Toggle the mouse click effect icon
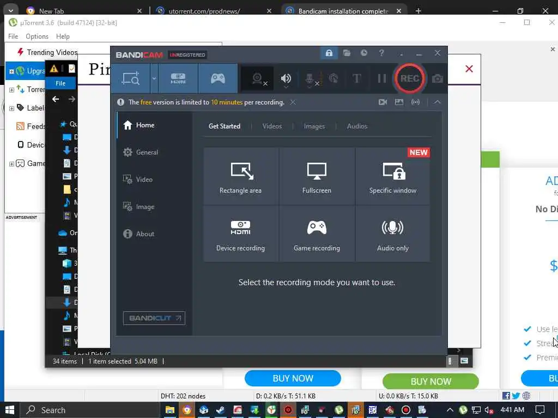Viewport: 558px width, 418px height. tap(334, 78)
